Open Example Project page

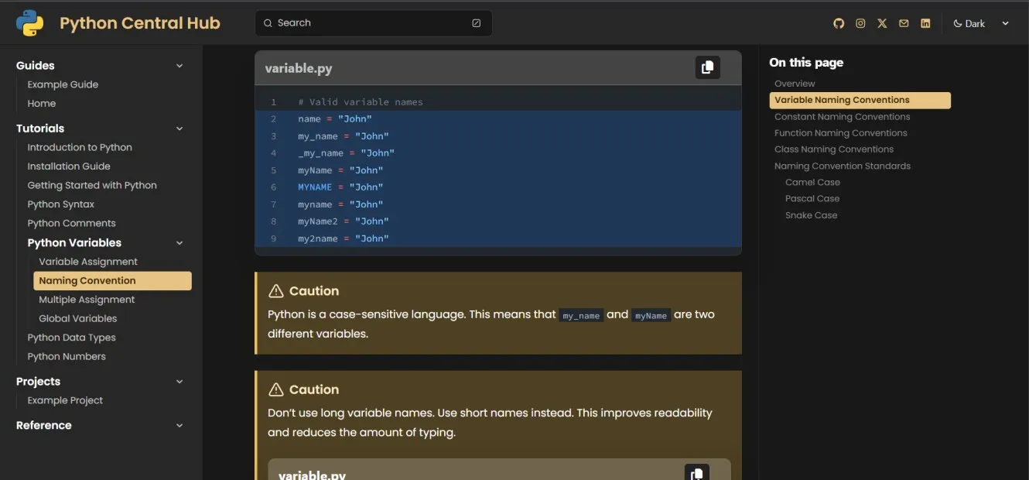(x=65, y=400)
